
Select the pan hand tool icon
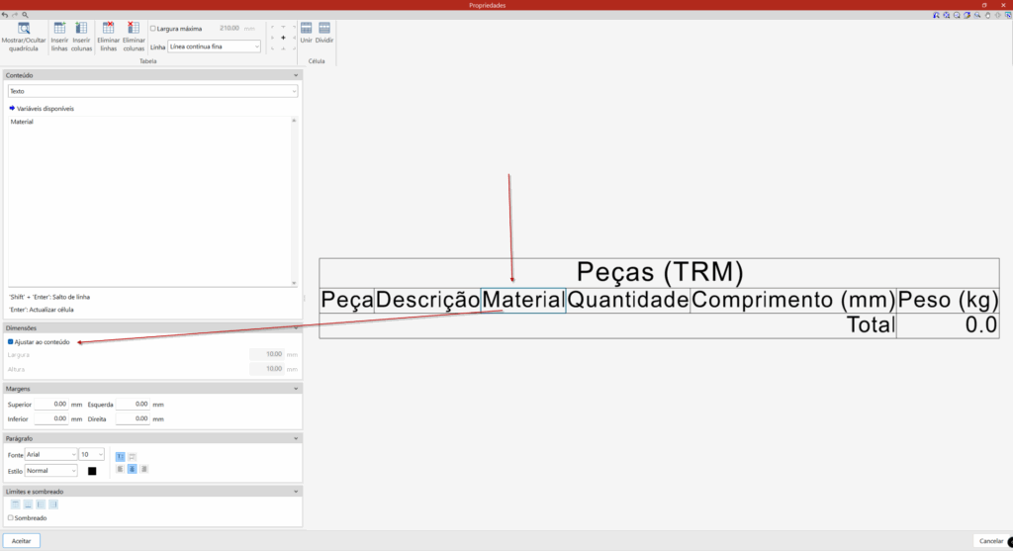985,16
